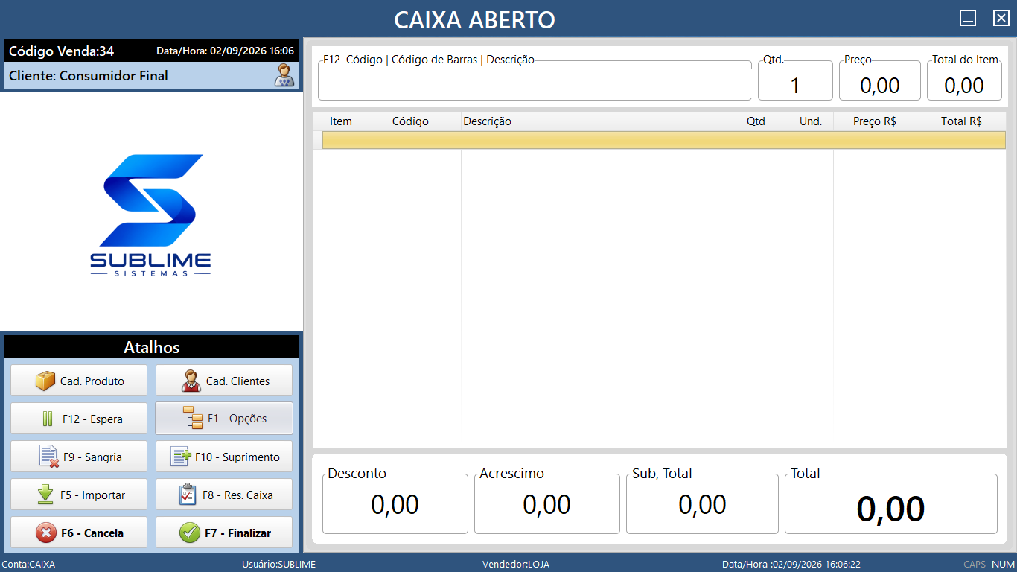Click the plus icon on F10 - Suprimento
The height and width of the screenshot is (572, 1017).
pyautogui.click(x=181, y=457)
